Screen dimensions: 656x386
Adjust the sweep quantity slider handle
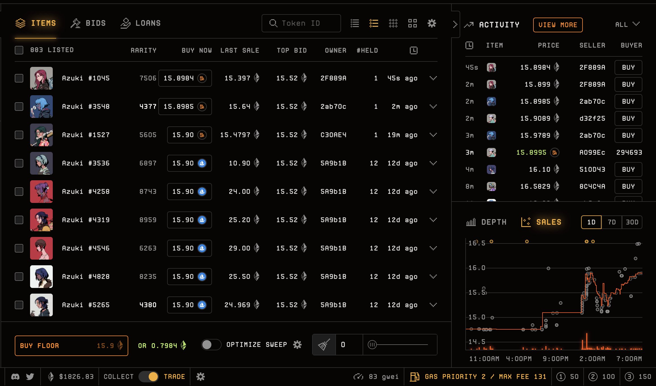pyautogui.click(x=372, y=345)
